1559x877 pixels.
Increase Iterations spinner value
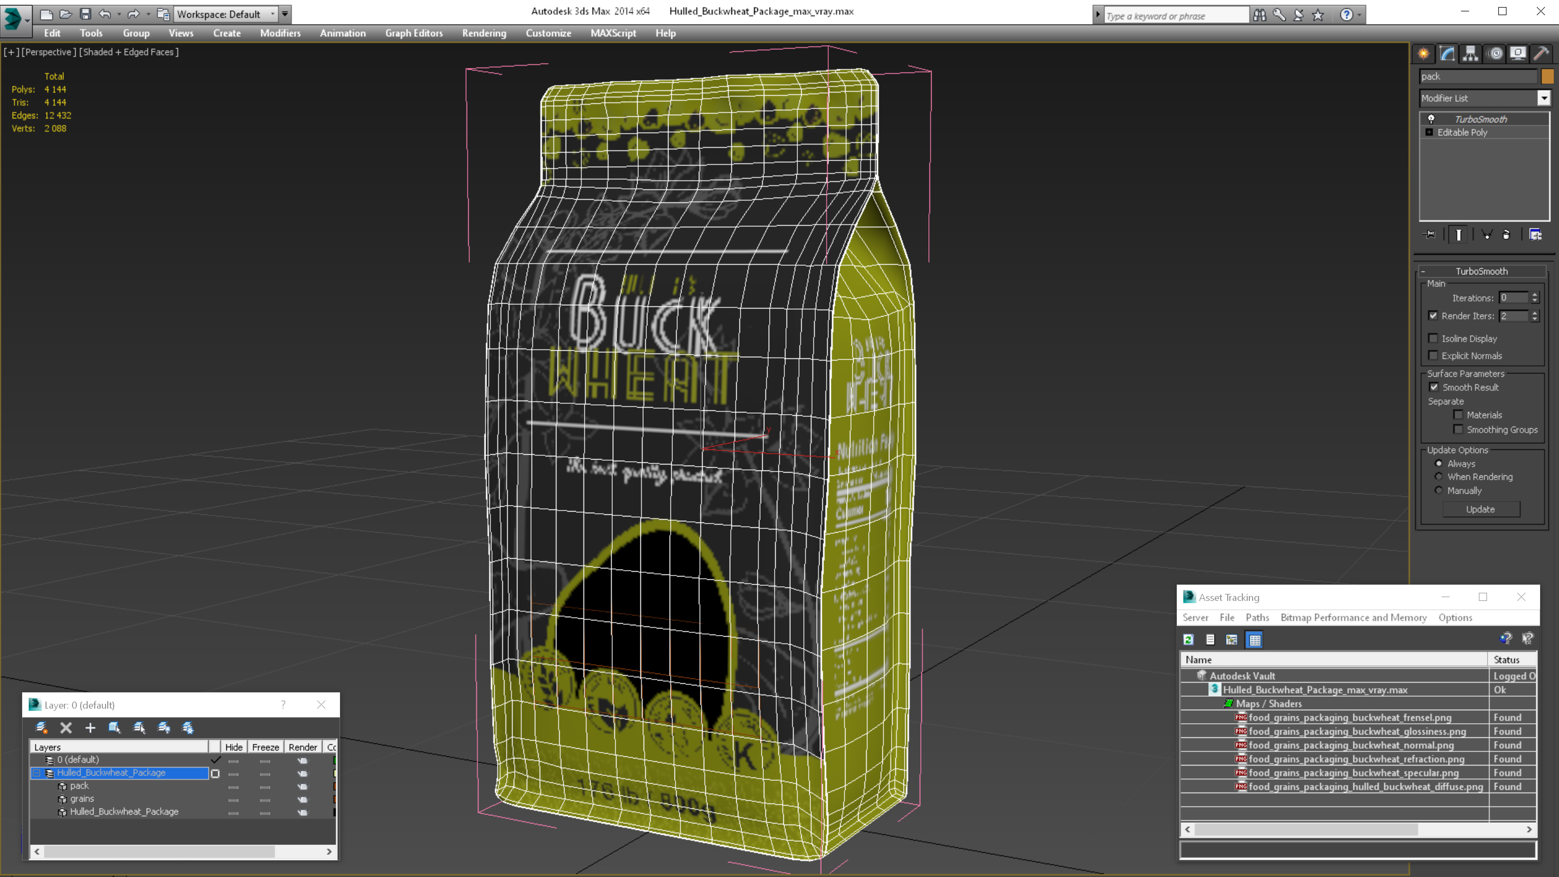coord(1535,294)
